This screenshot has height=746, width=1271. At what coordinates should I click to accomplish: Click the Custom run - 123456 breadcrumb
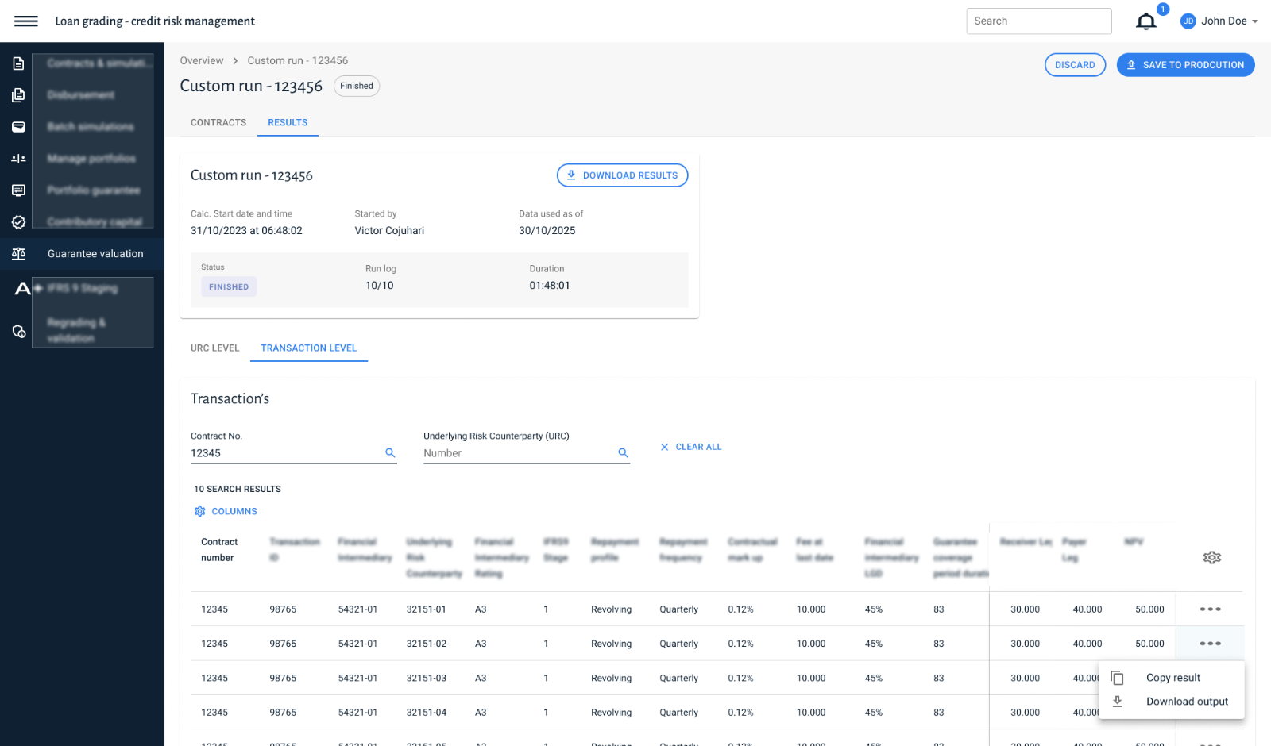click(x=298, y=61)
